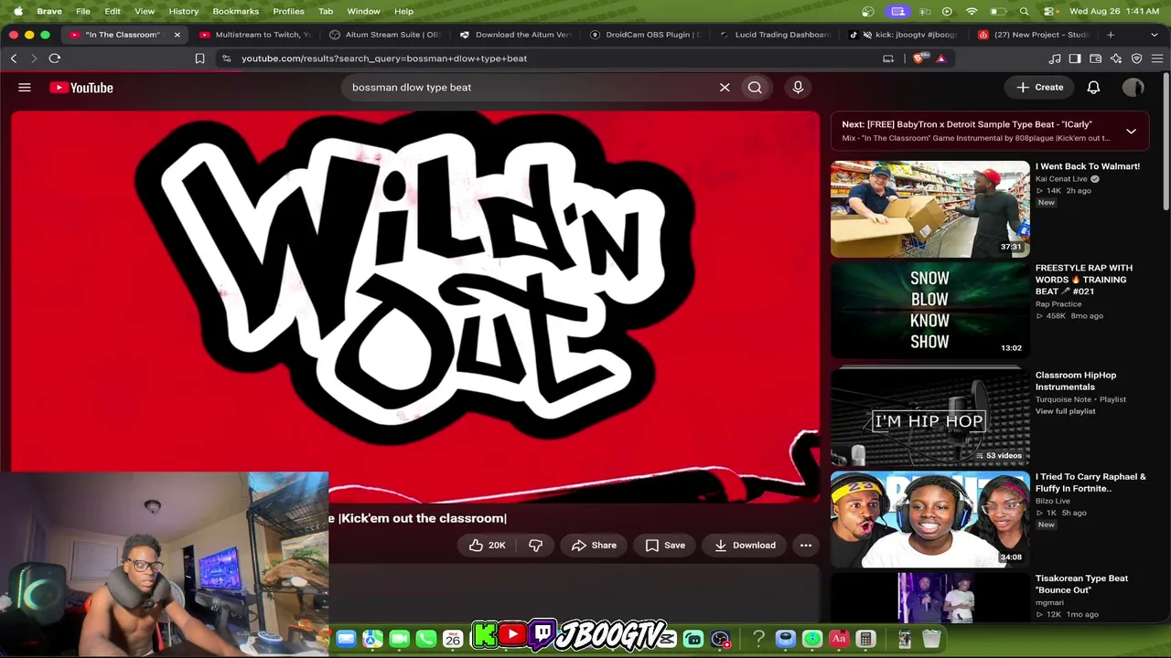Pause the Wild'n Out video player

click(x=416, y=306)
